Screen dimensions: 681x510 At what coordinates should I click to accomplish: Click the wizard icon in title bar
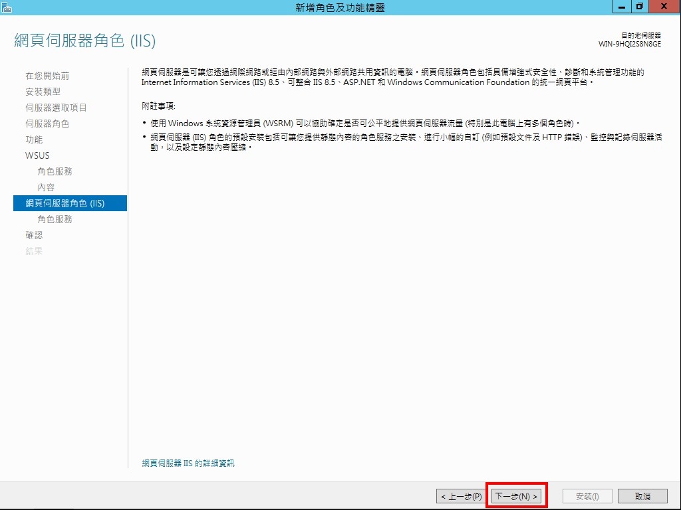(6, 7)
